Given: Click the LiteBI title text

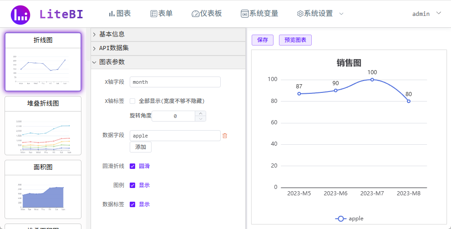Looking at the screenshot, I should (61, 14).
